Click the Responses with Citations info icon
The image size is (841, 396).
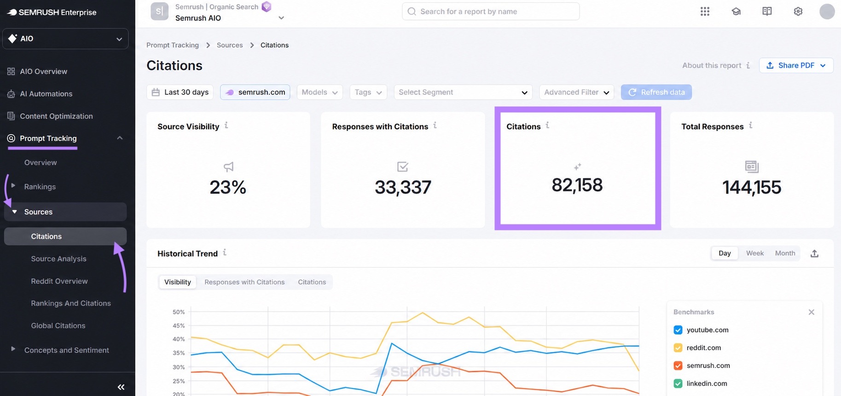(x=435, y=125)
